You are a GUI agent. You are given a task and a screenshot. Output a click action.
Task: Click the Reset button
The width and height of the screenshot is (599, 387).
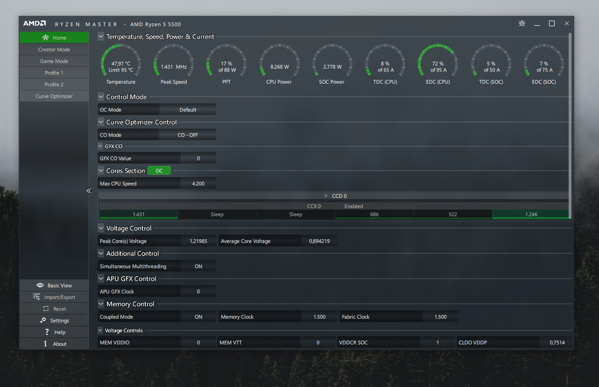(x=54, y=308)
